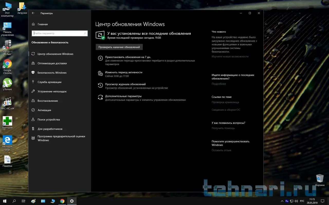The image size is (329, 205).
Task: Select the Памятки desktop icon
Action: [7, 161]
